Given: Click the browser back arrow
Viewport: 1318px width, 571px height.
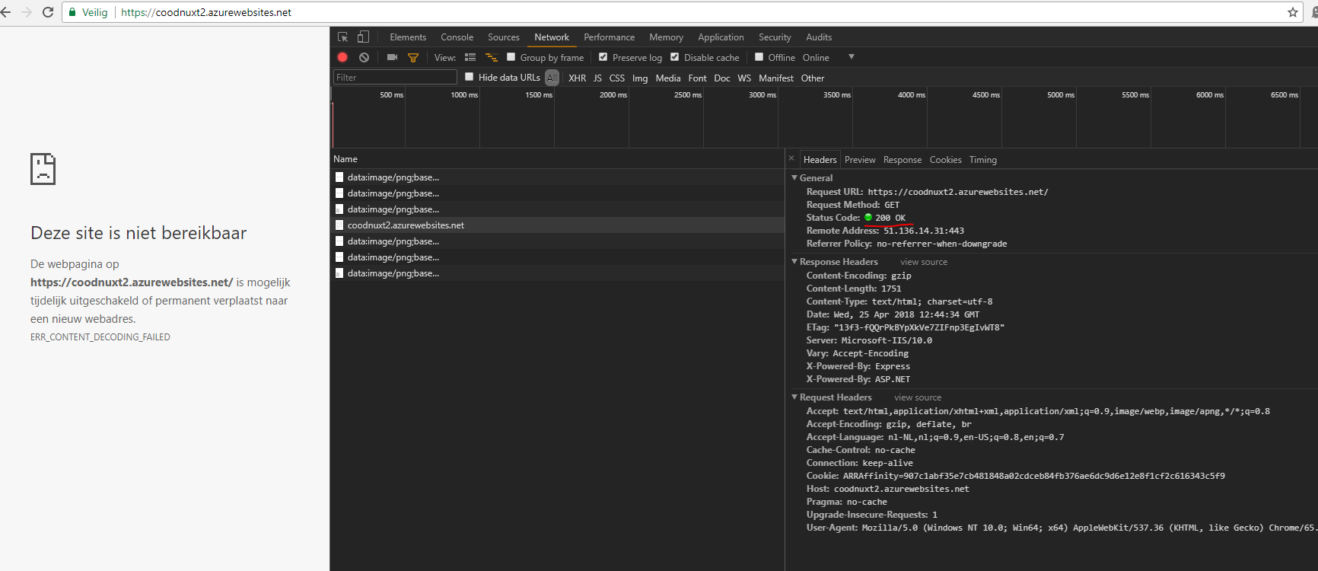Looking at the screenshot, I should tap(7, 12).
